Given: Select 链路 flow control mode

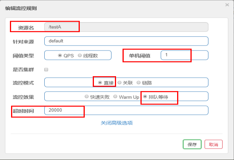Looking at the screenshot, I should [139, 82].
